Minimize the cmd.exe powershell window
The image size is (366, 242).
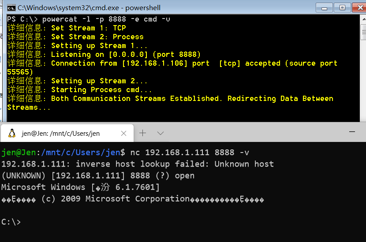pos(324,7)
